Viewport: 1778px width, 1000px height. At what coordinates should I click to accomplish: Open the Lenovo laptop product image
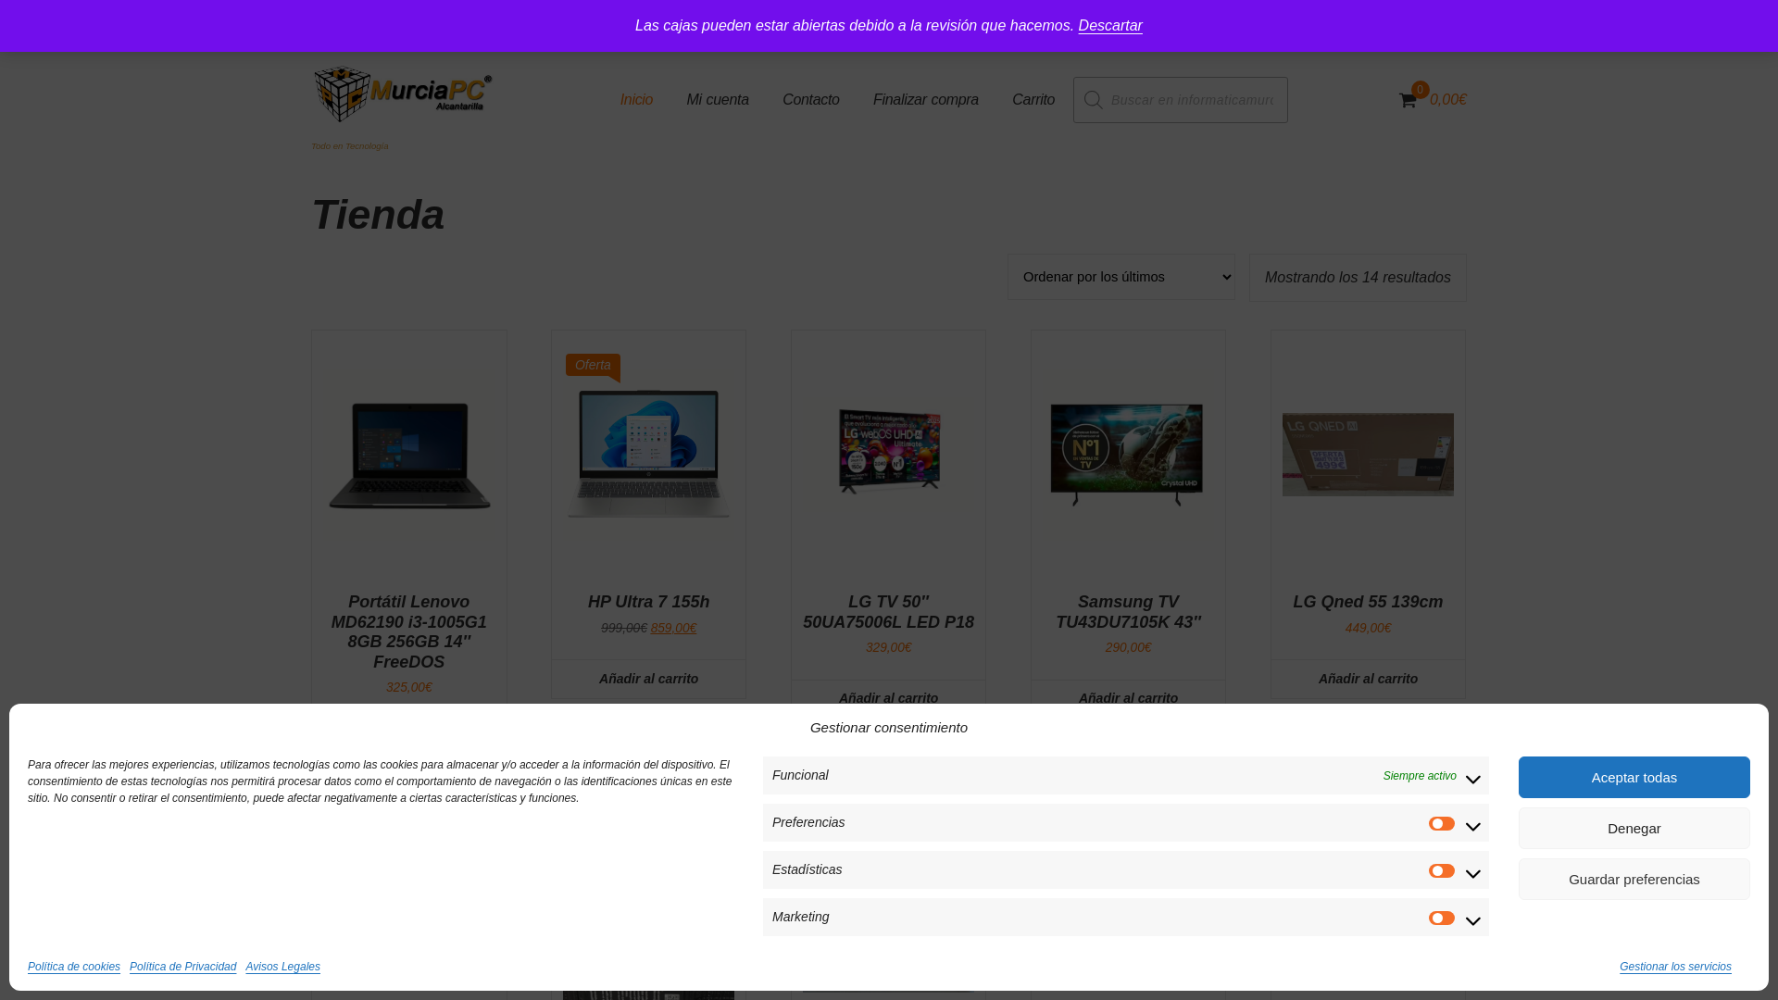[x=409, y=455]
